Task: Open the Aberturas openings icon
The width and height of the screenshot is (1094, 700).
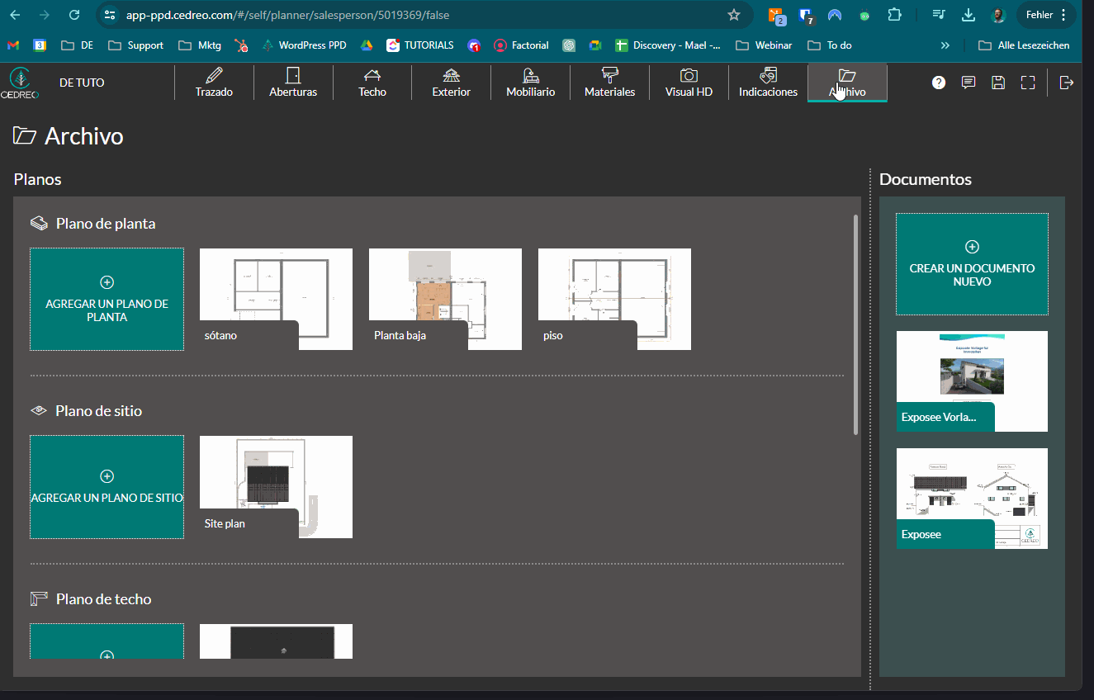Action: click(x=293, y=82)
